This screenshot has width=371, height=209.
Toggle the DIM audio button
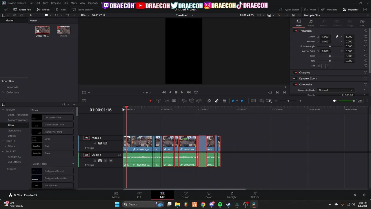pos(360,101)
